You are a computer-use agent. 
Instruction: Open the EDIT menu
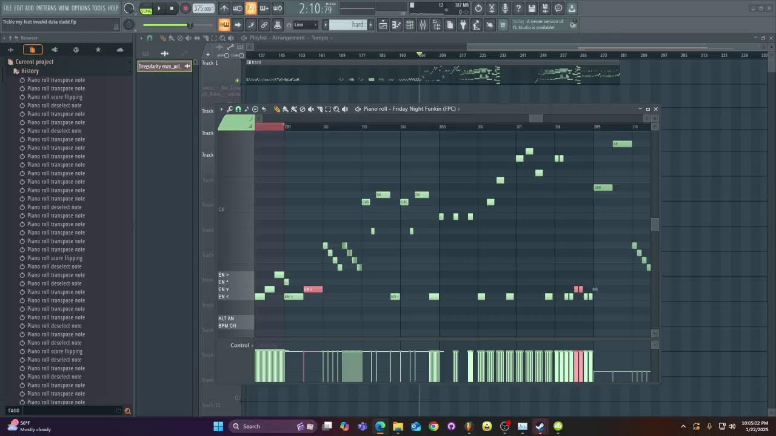coord(19,8)
